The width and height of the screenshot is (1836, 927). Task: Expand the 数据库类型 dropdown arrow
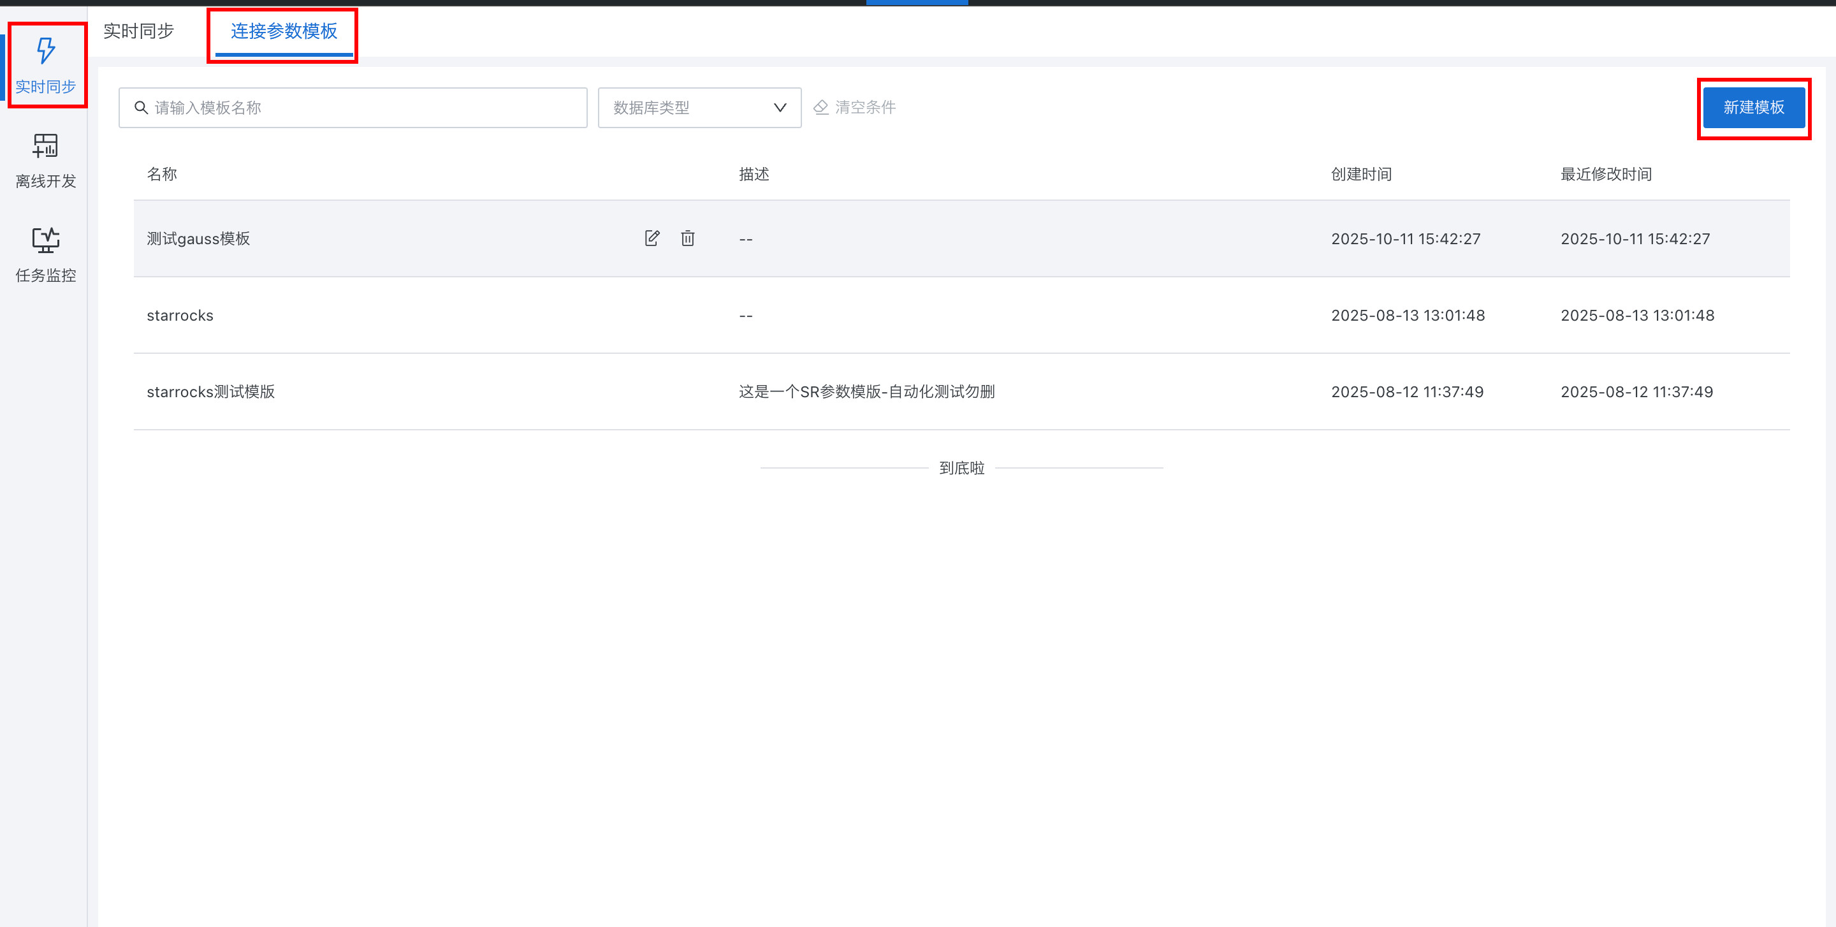point(780,108)
